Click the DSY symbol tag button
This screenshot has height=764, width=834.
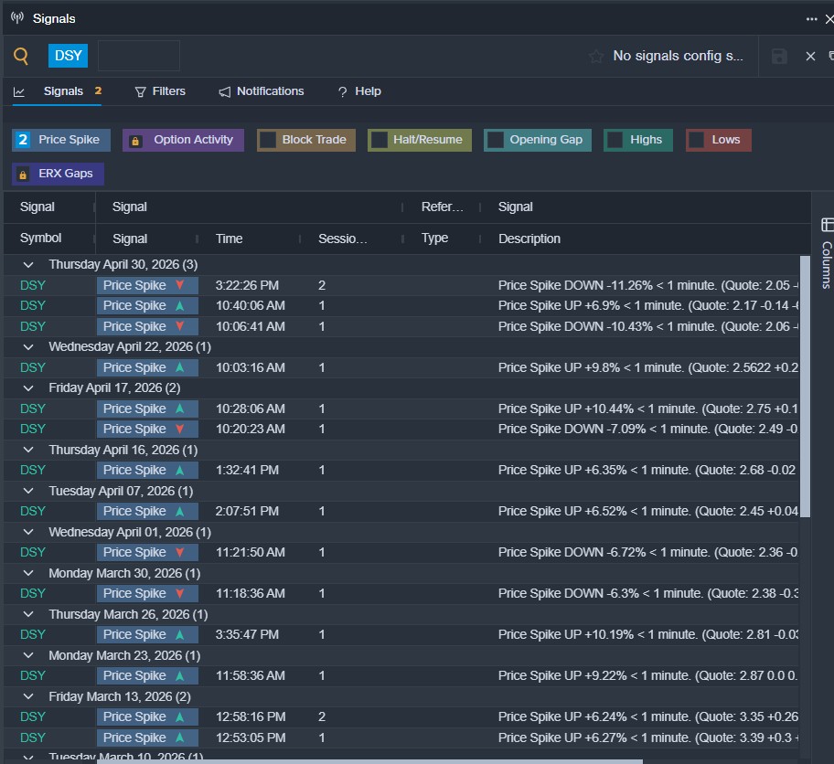coord(68,56)
